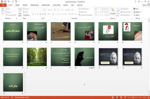The width and height of the screenshot is (150, 99).
Task: Open the FILE tab
Action: pos(3,5)
